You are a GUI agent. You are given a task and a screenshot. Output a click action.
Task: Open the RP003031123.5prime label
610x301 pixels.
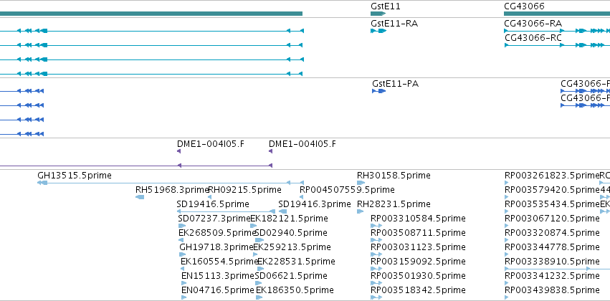point(418,247)
